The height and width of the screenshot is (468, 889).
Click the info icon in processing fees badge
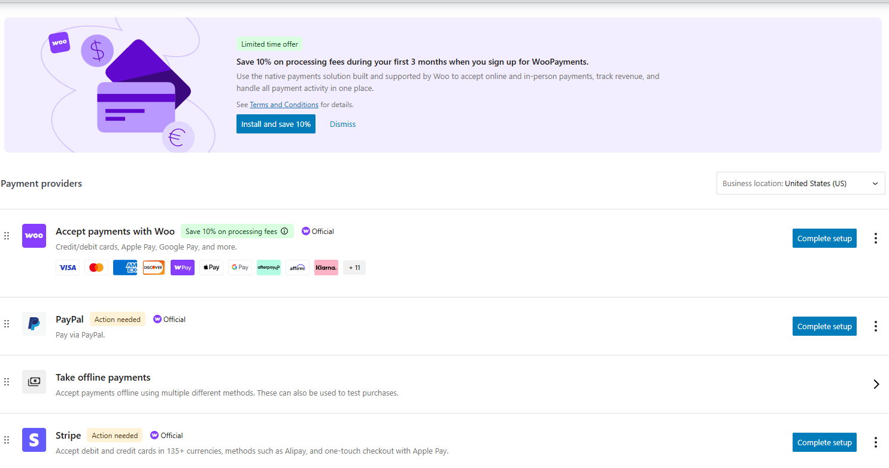tap(284, 232)
